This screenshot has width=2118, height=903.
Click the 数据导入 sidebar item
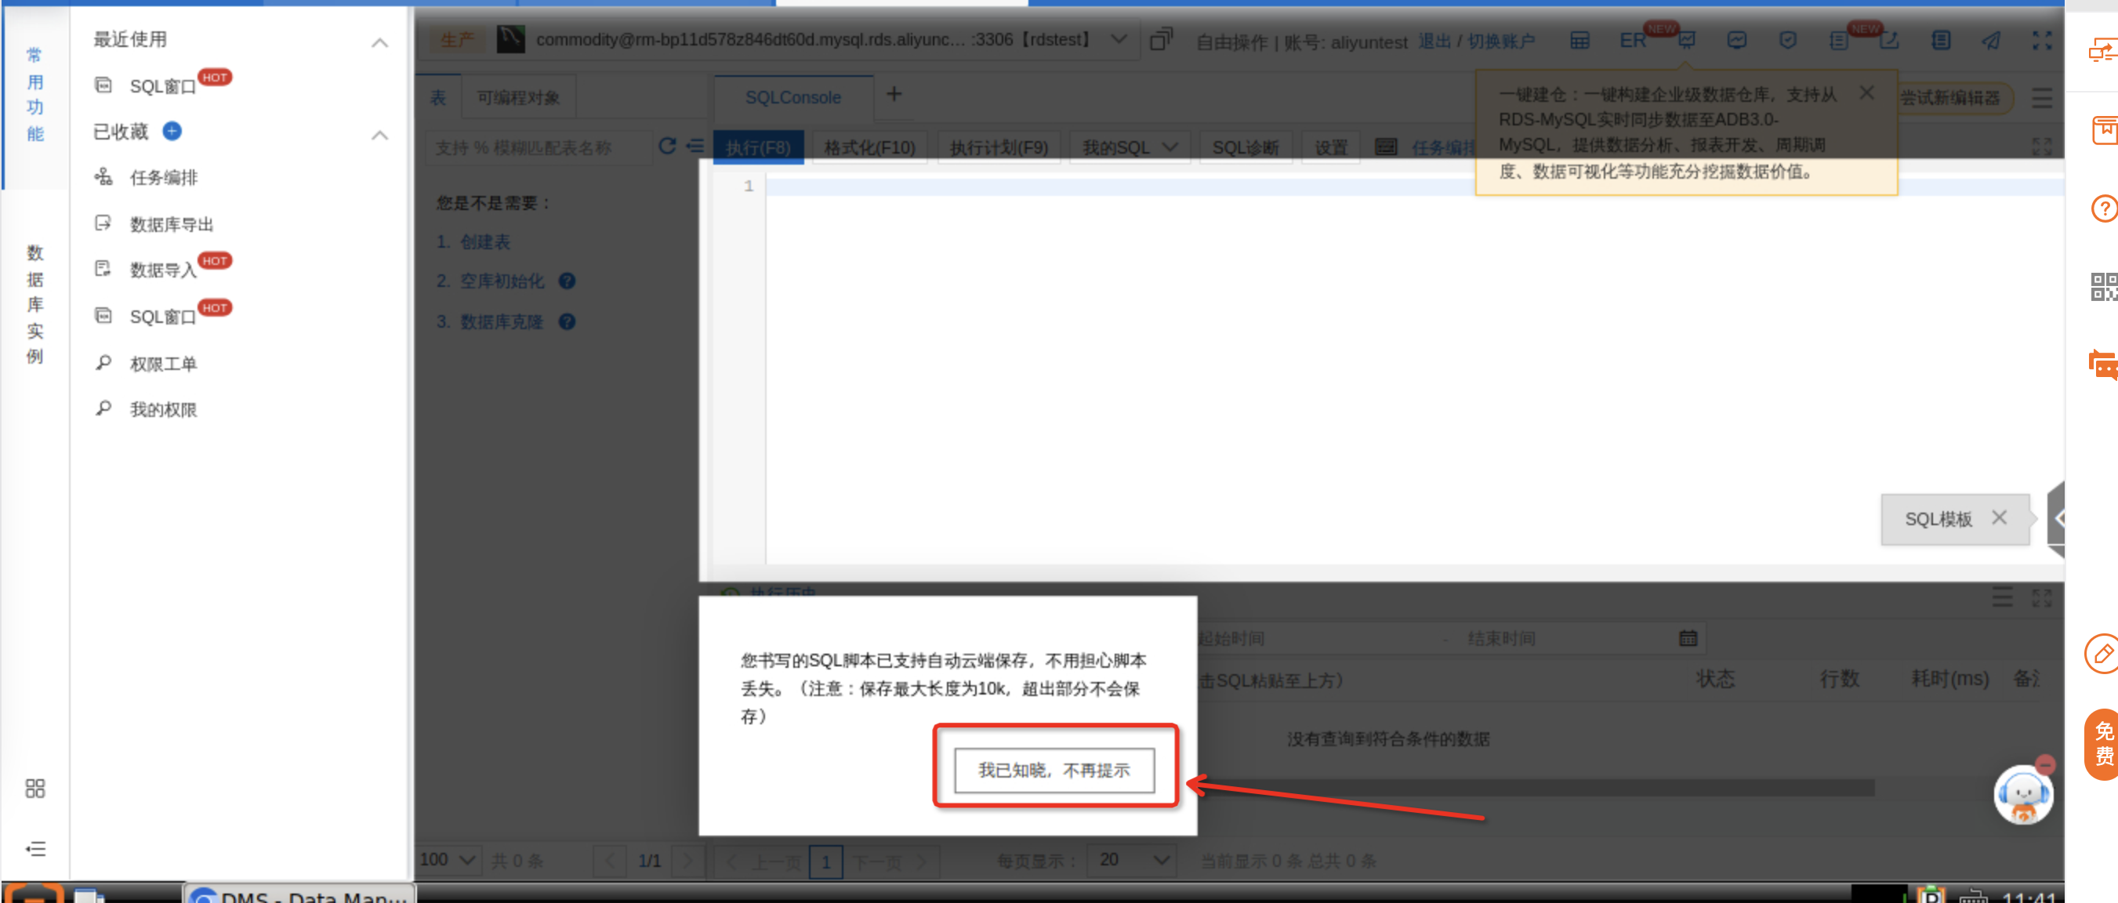coord(163,270)
